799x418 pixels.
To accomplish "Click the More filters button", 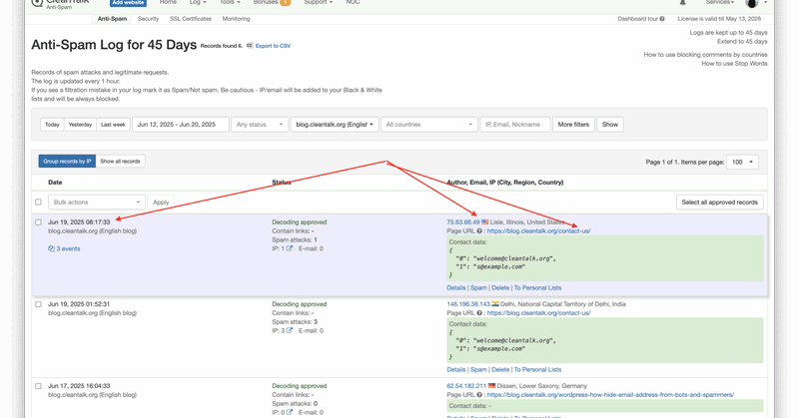I will pyautogui.click(x=573, y=125).
